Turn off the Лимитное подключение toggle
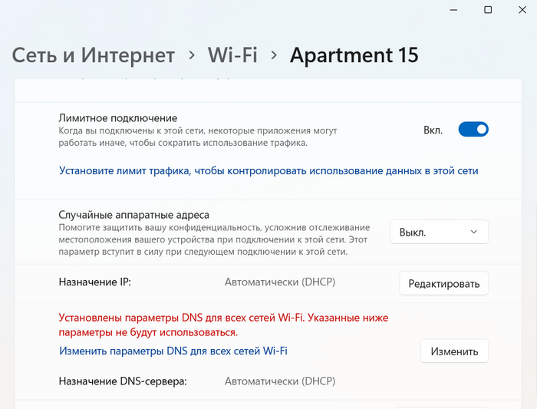 pyautogui.click(x=473, y=130)
